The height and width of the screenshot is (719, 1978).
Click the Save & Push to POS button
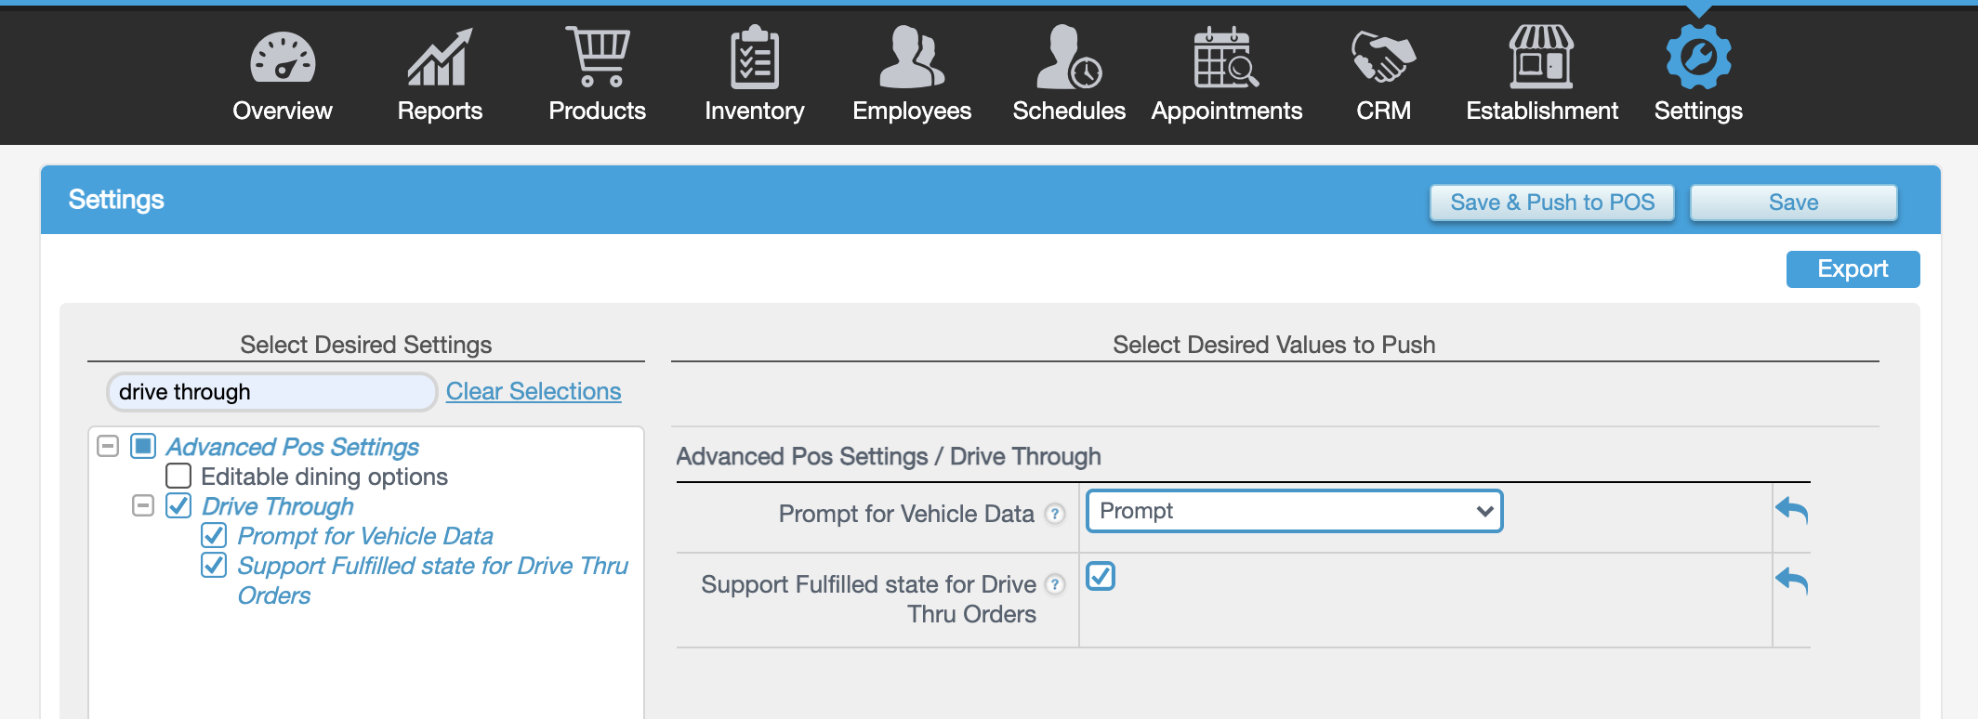1551,203
